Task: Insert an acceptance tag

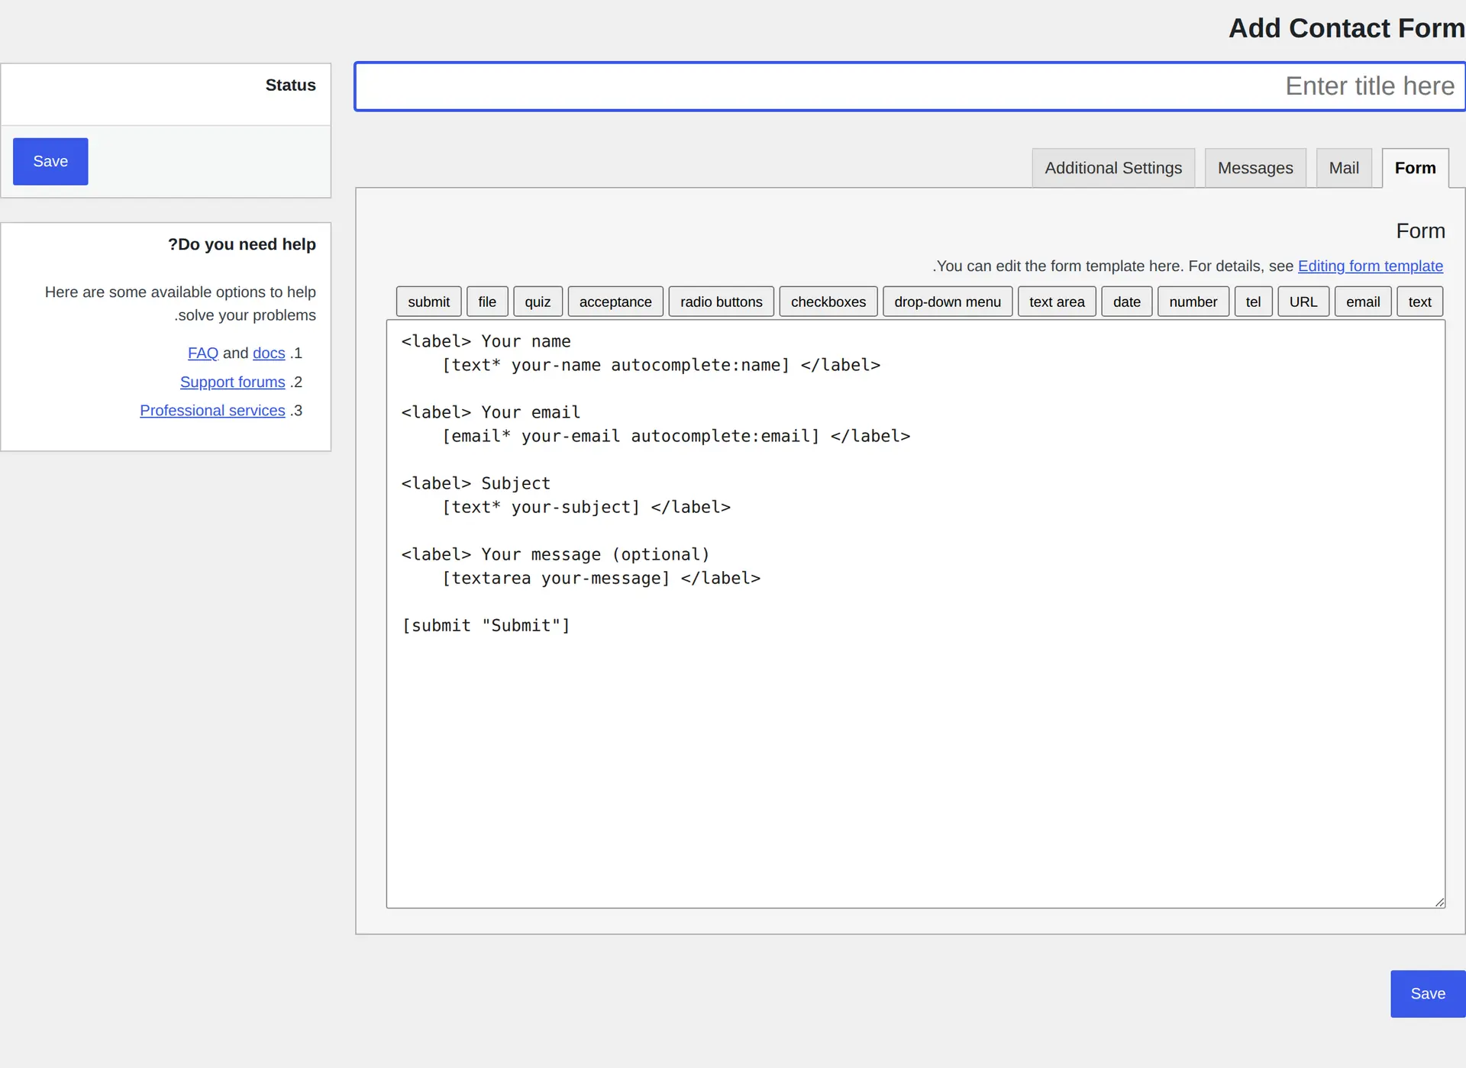Action: pos(615,302)
